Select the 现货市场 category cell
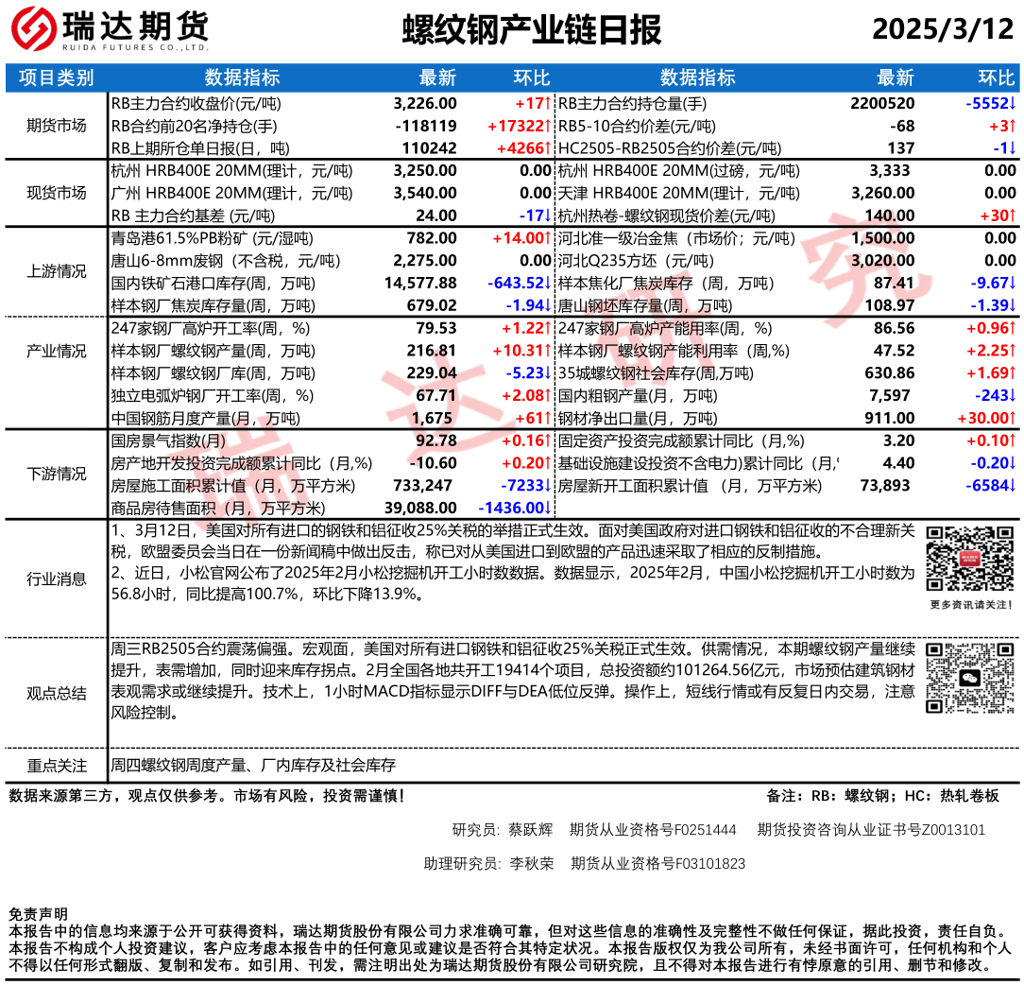Image resolution: width=1024 pixels, height=985 pixels. pyautogui.click(x=56, y=193)
